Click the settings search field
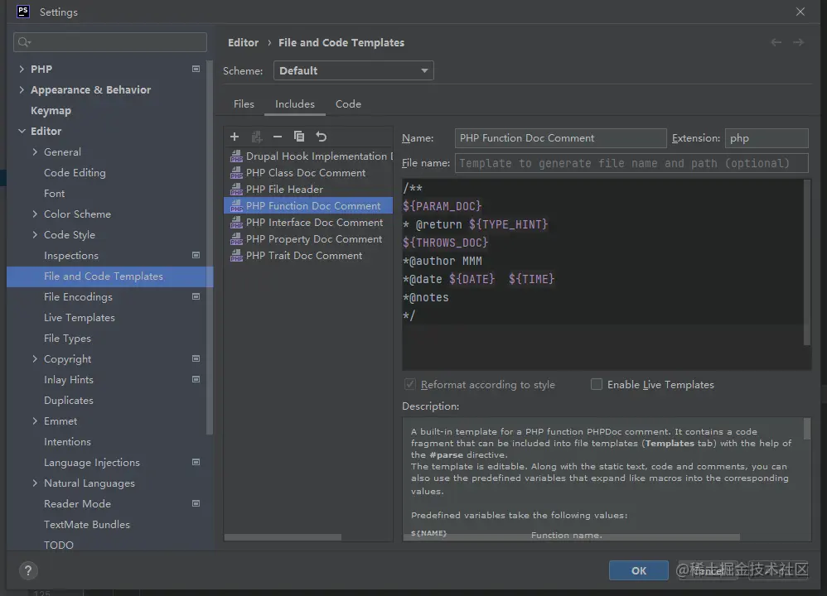This screenshot has width=827, height=596. 116,42
